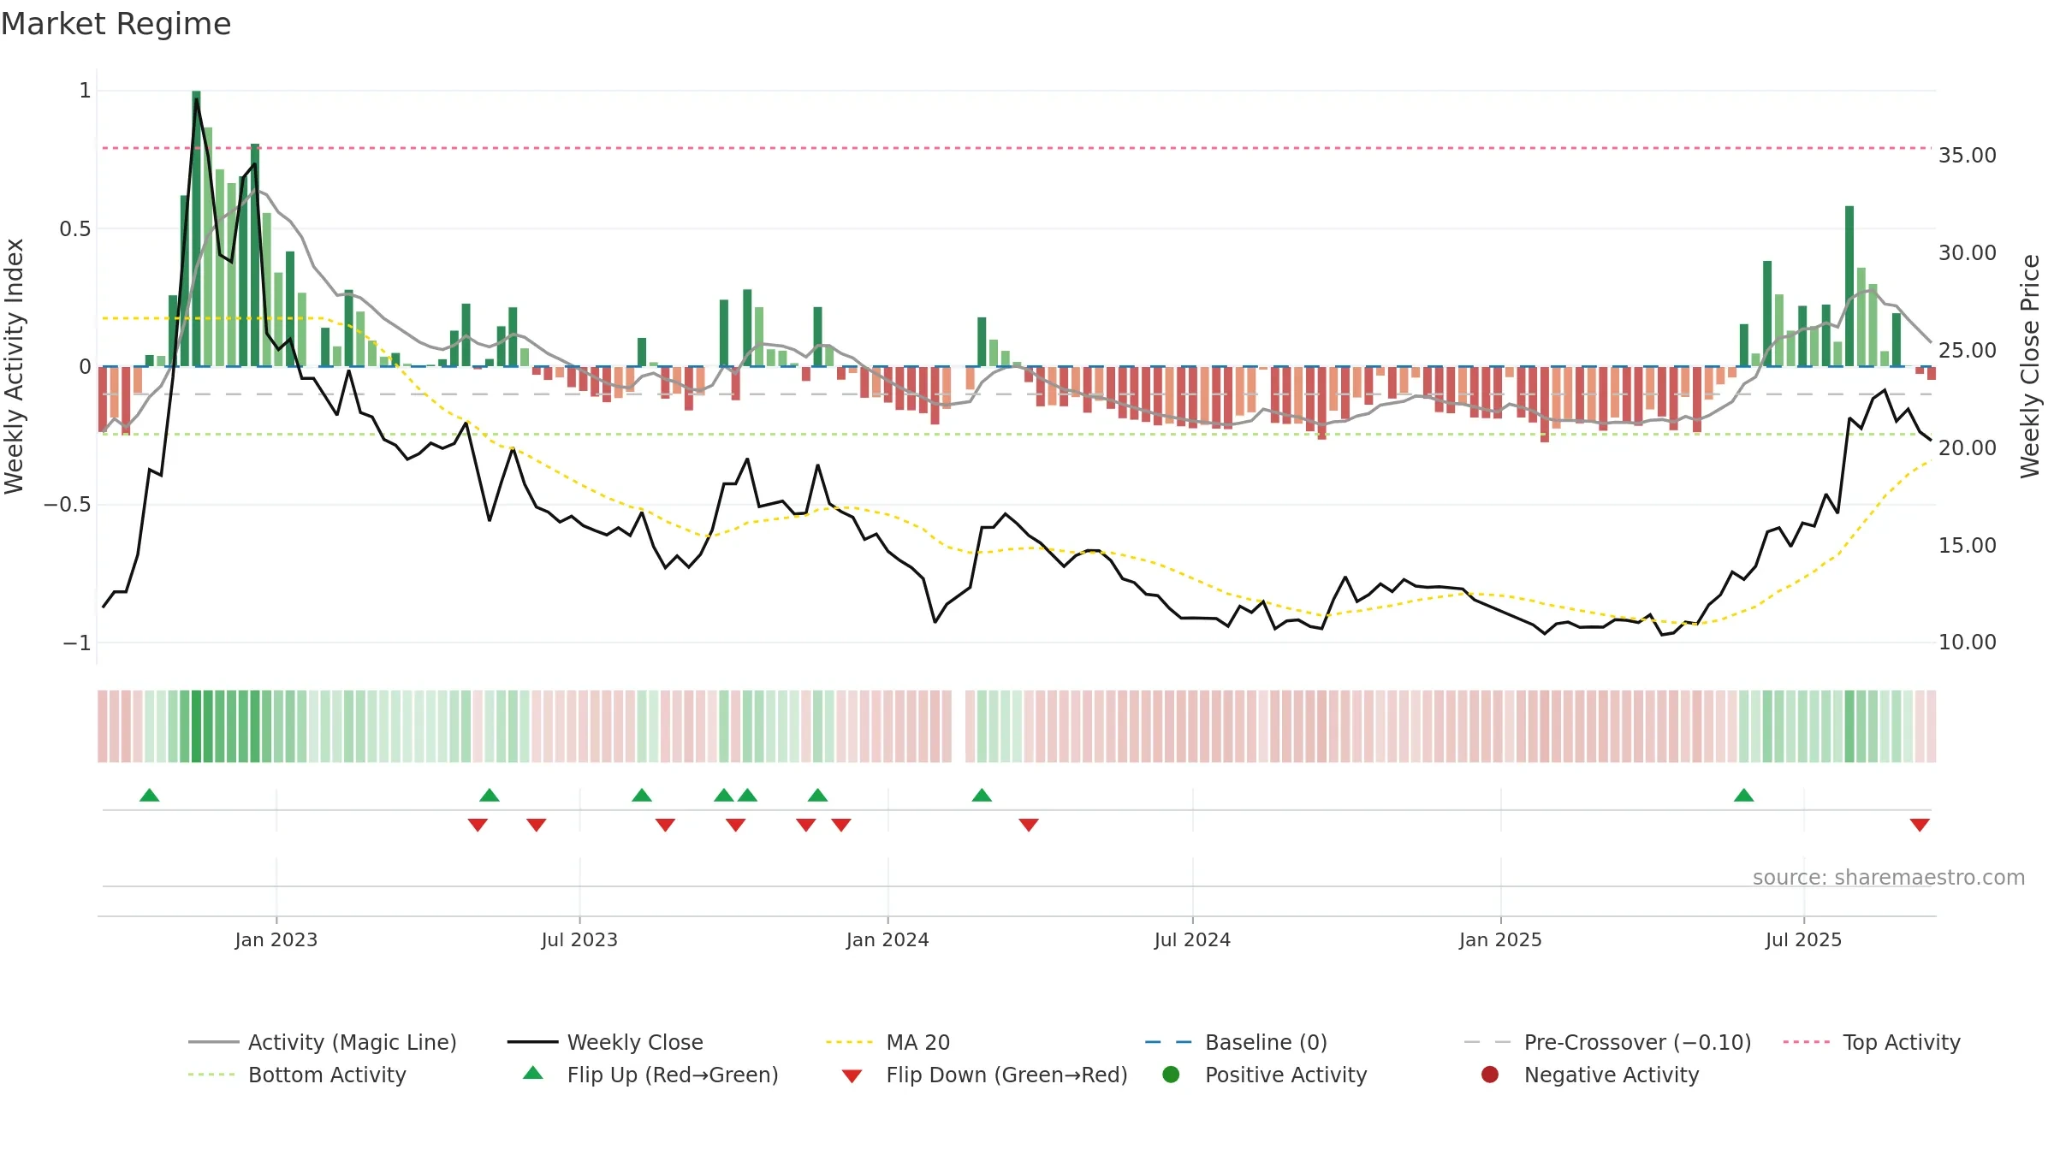2054x1155 pixels.
Task: Click the gray Activity line legend swatch
Action: pyautogui.click(x=213, y=1042)
